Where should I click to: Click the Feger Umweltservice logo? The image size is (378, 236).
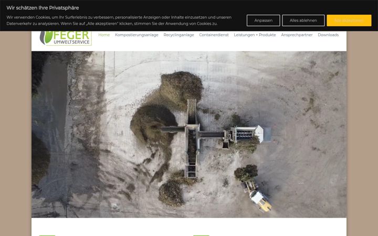pos(66,38)
